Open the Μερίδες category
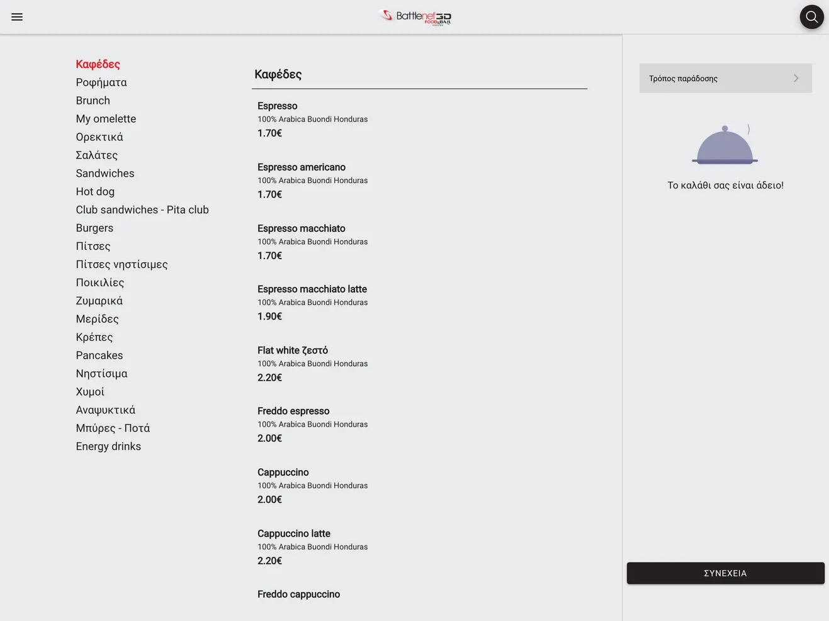Image resolution: width=829 pixels, height=621 pixels. [97, 320]
